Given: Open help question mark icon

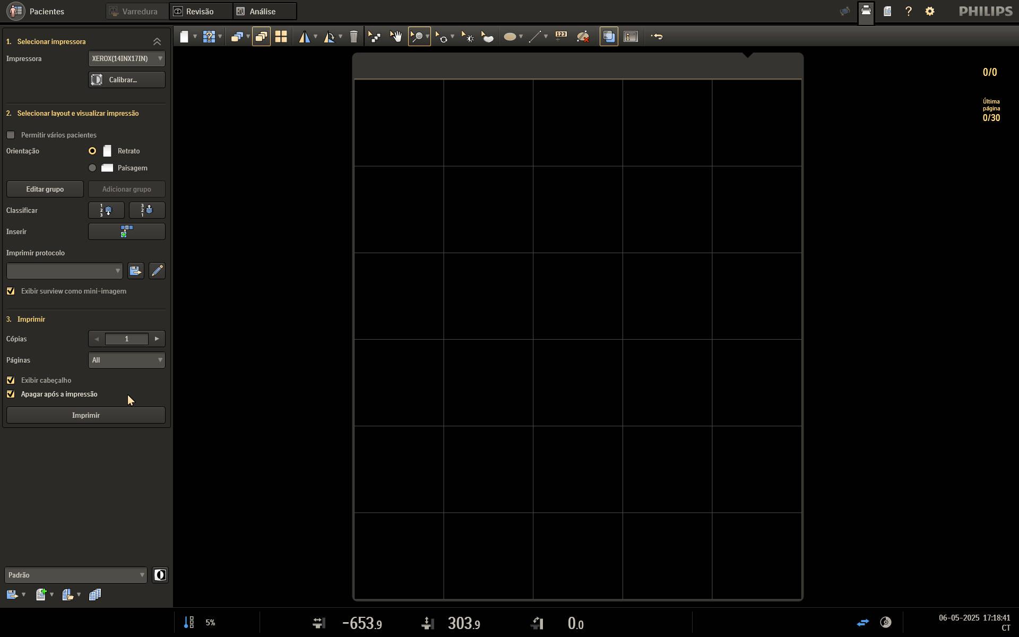Looking at the screenshot, I should click(909, 11).
